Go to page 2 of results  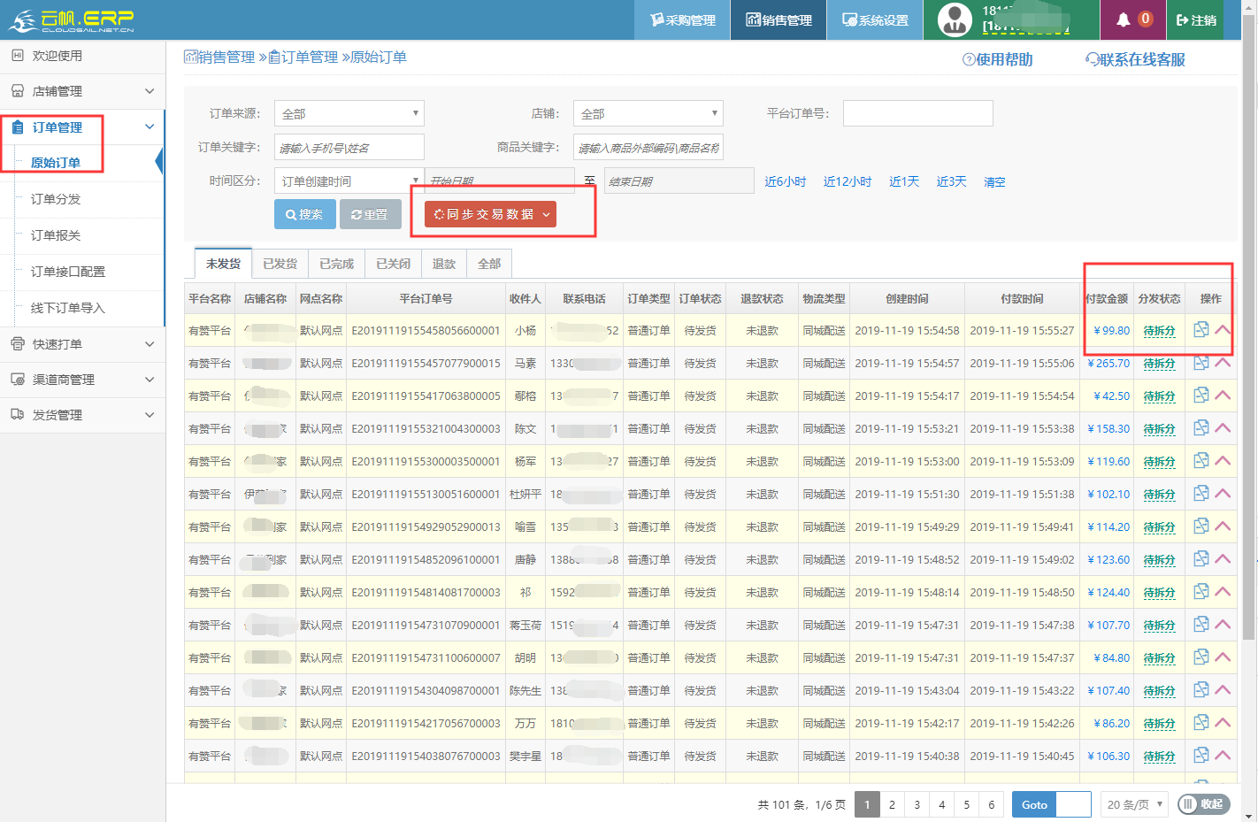click(x=892, y=804)
